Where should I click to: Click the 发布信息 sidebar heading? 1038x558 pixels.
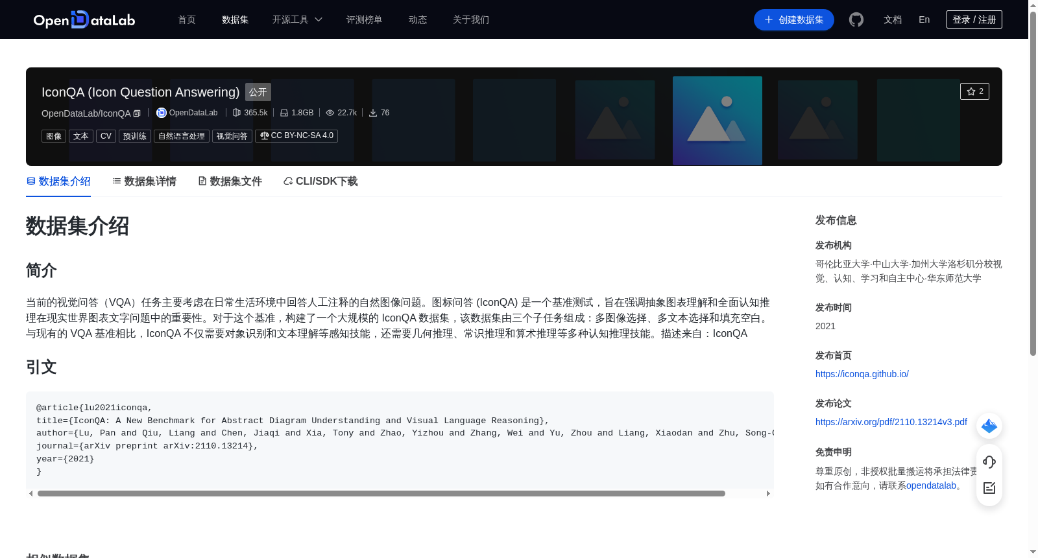(x=836, y=220)
